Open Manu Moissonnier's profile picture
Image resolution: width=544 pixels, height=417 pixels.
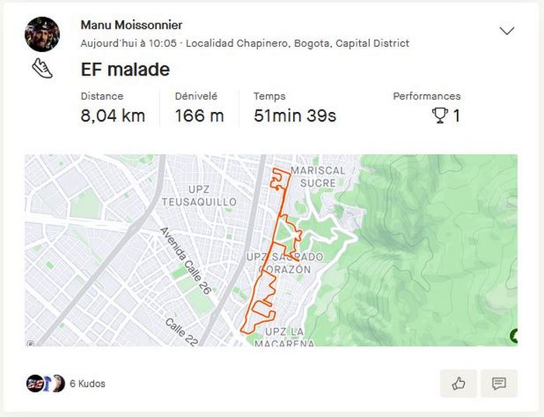click(x=42, y=34)
